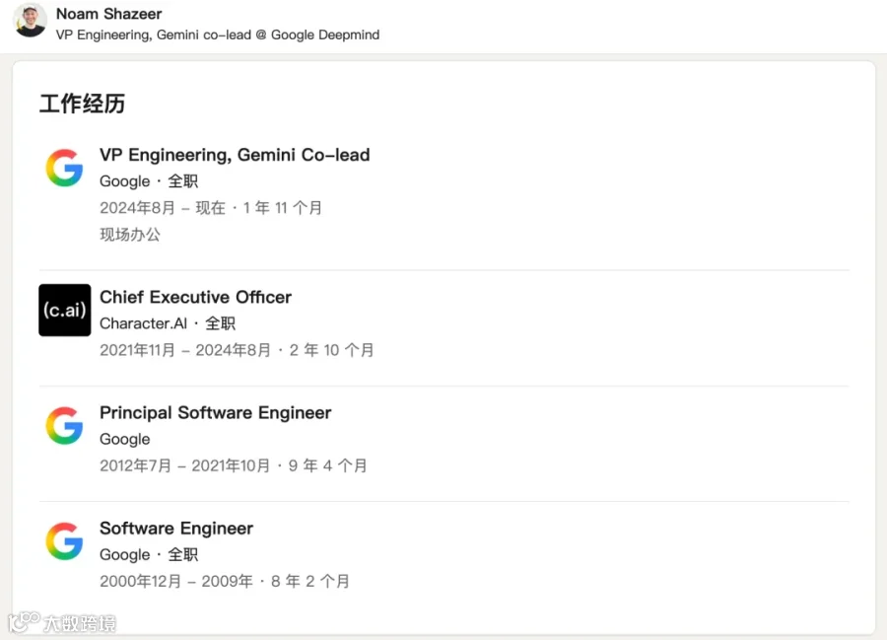Open the VP Engineering, Gemini Co-lead title
This screenshot has height=640, width=887.
coord(235,155)
